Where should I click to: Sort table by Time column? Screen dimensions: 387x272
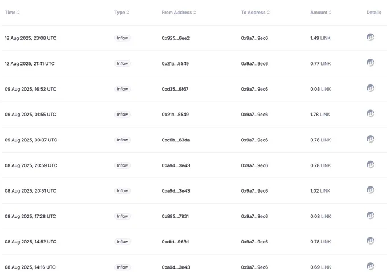coord(12,13)
